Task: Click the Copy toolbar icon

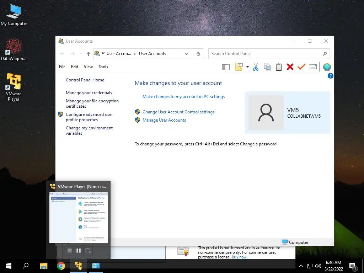Action: [x=267, y=67]
